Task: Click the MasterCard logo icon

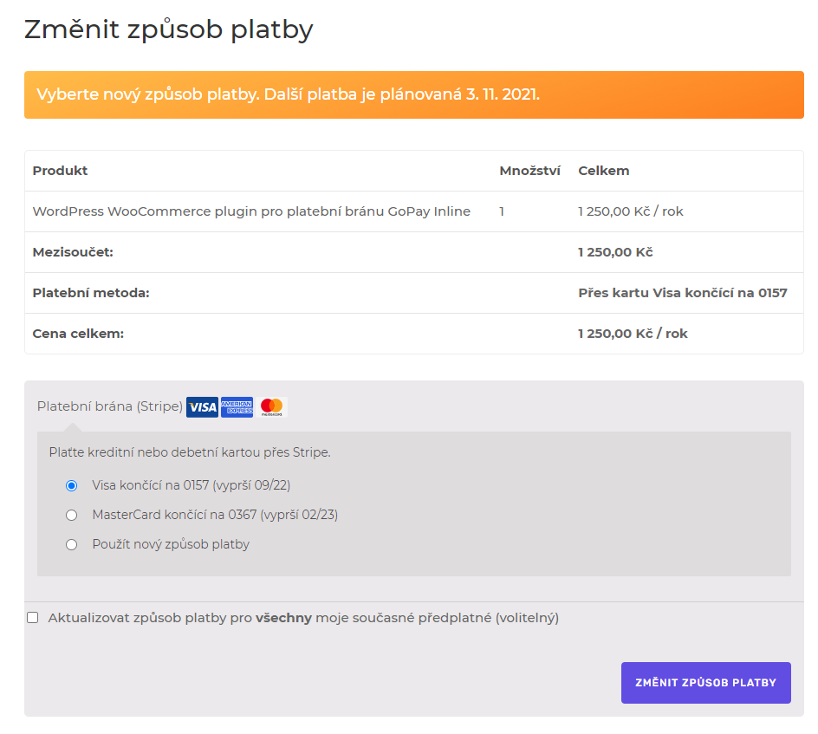Action: pos(271,407)
